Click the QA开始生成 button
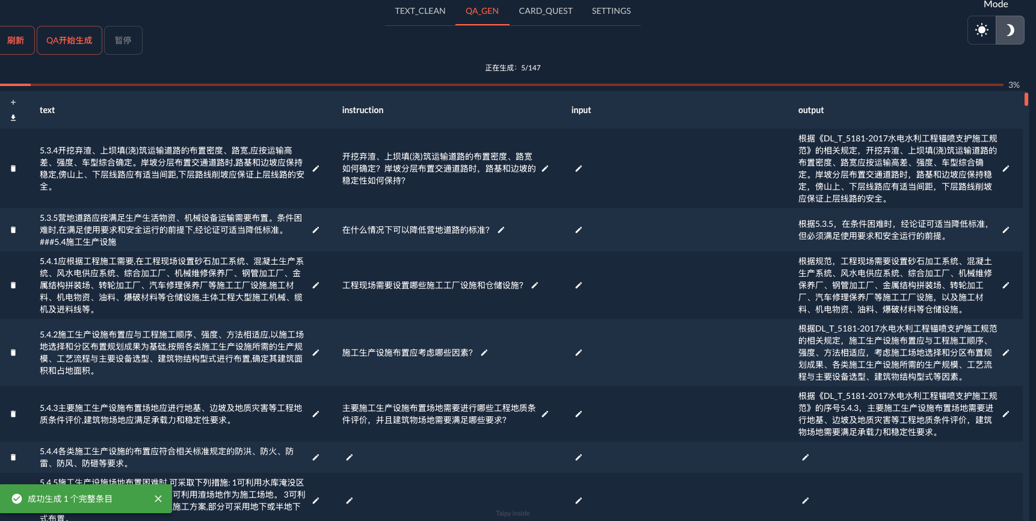Viewport: 1036px width, 521px height. click(x=69, y=40)
